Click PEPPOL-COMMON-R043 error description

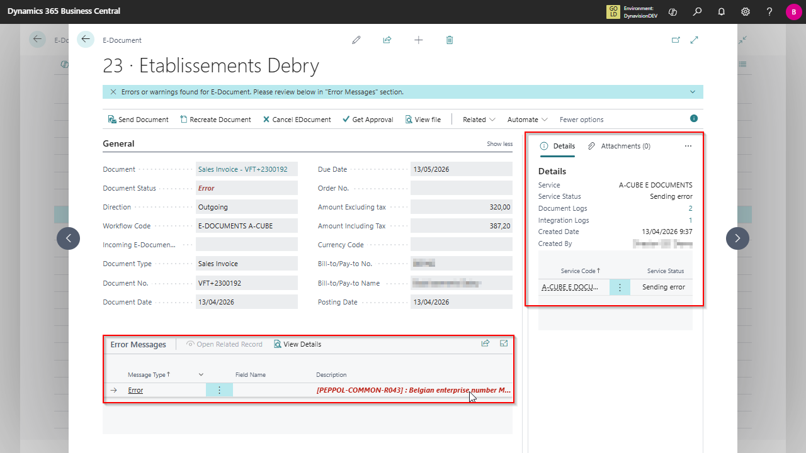[414, 390]
